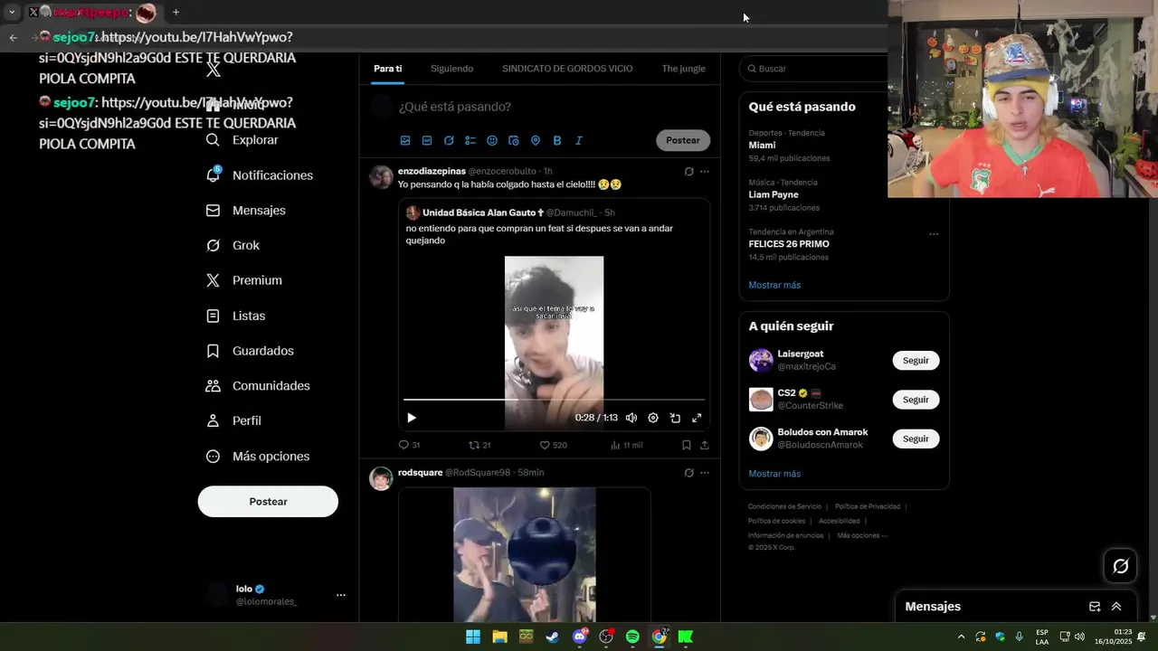Expand the Mensajes drawer

pos(1116,607)
